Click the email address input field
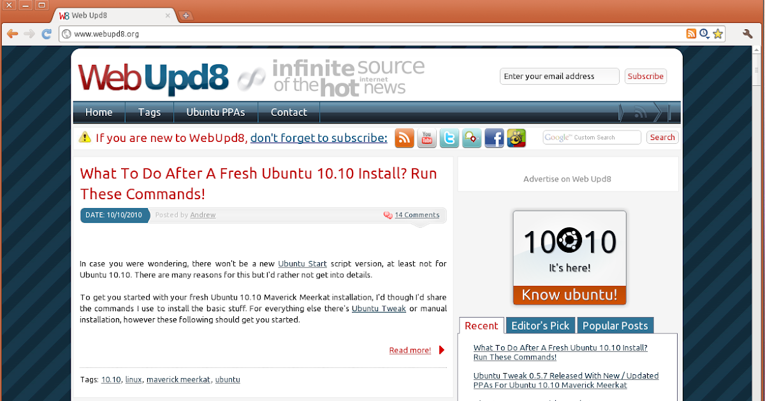This screenshot has height=401, width=765. pos(559,76)
